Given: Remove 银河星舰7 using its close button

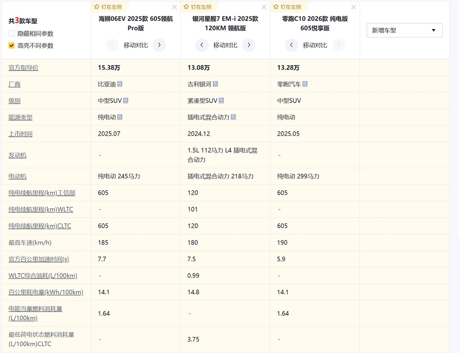Looking at the screenshot, I should tap(264, 7).
